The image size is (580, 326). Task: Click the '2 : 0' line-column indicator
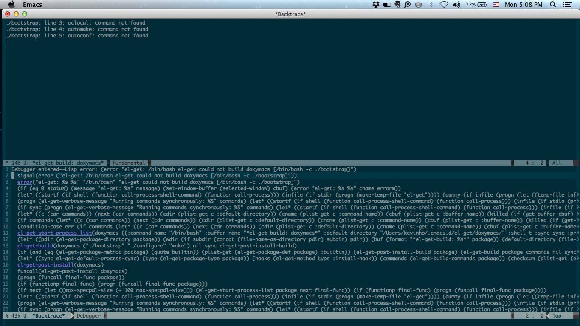coord(535,315)
